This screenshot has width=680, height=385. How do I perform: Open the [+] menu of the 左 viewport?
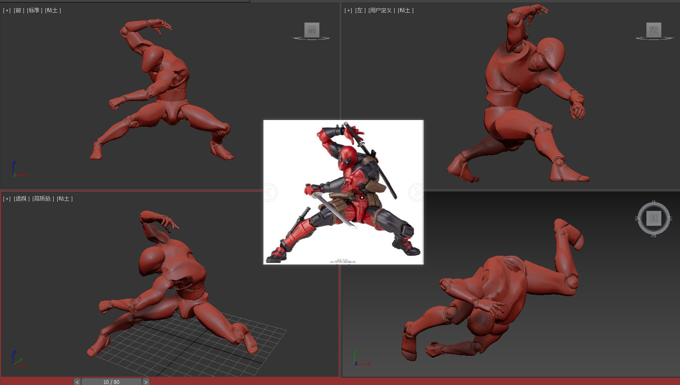348,10
